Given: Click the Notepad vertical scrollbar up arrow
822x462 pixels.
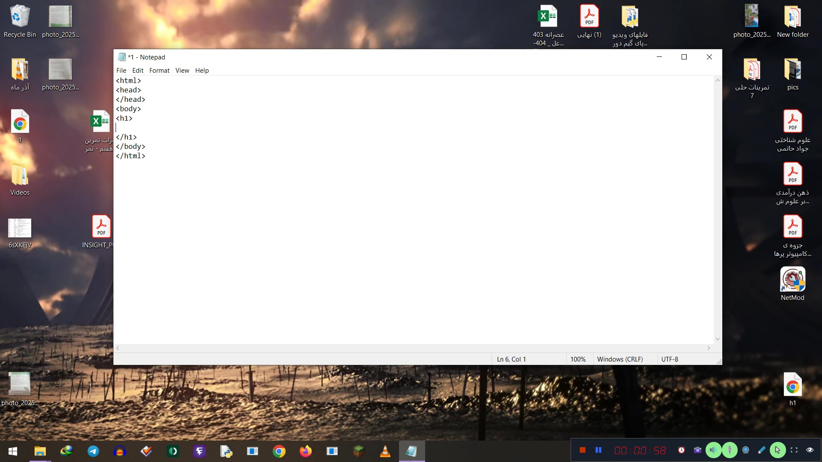Looking at the screenshot, I should [718, 80].
